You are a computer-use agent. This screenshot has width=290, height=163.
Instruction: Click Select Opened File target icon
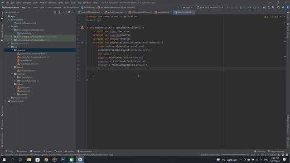pyautogui.click(x=55, y=12)
